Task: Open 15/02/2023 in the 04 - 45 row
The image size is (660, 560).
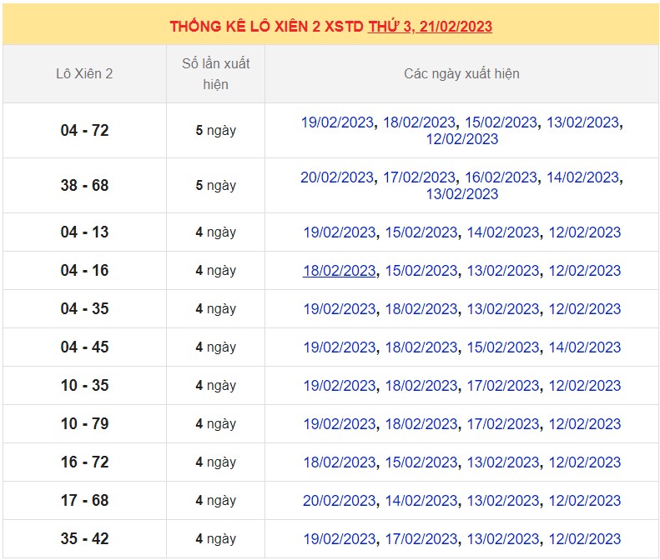Action: [503, 347]
